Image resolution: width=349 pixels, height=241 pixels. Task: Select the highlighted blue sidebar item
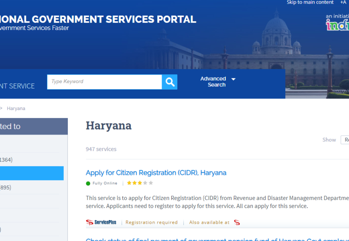click(x=31, y=173)
